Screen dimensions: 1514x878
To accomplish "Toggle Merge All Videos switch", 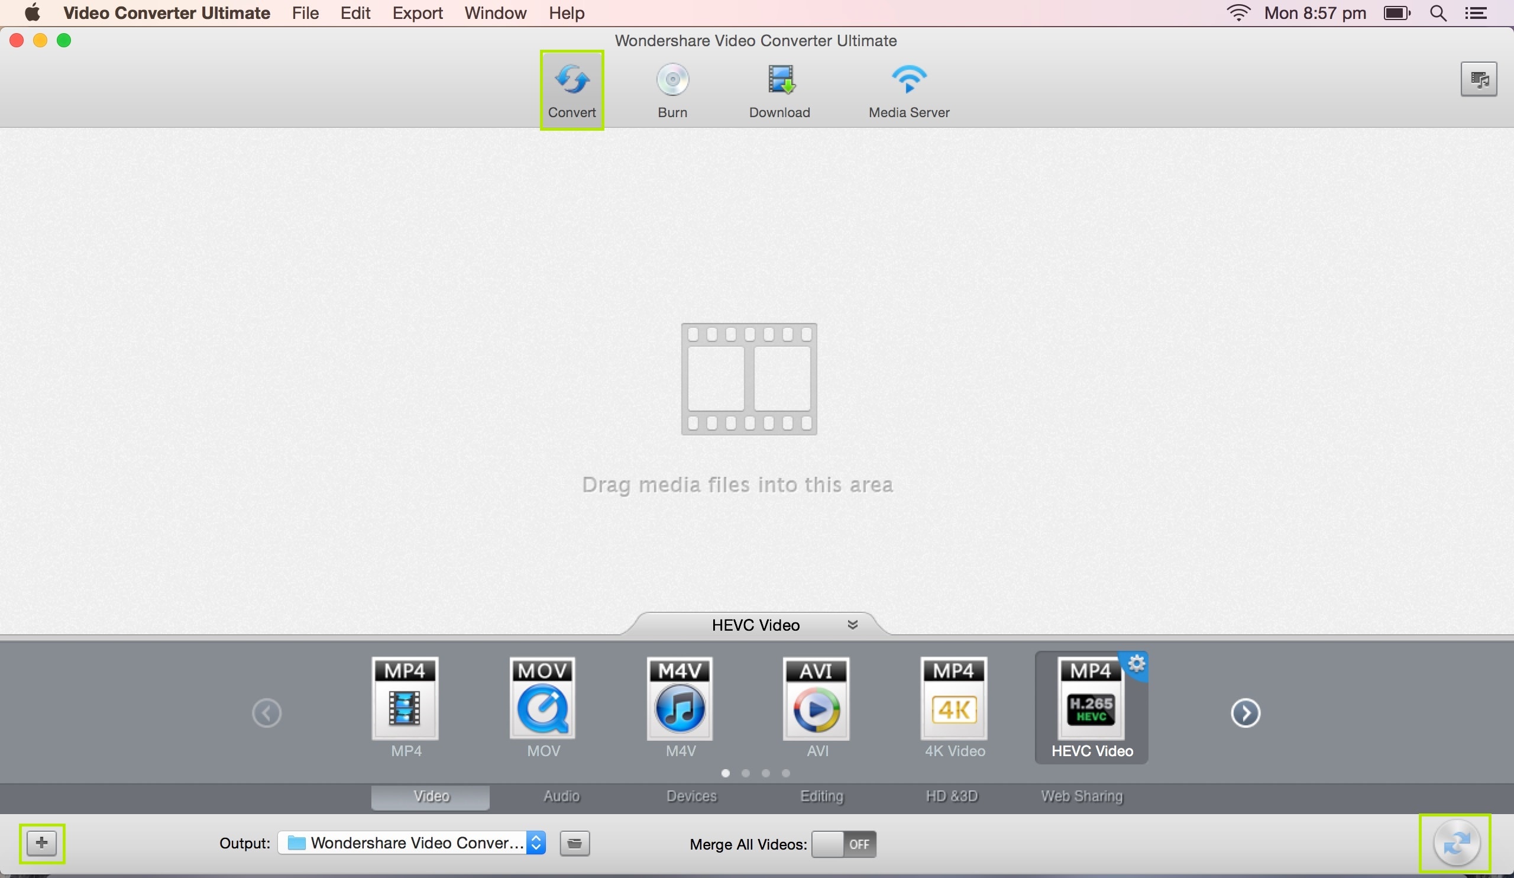I will pyautogui.click(x=843, y=844).
